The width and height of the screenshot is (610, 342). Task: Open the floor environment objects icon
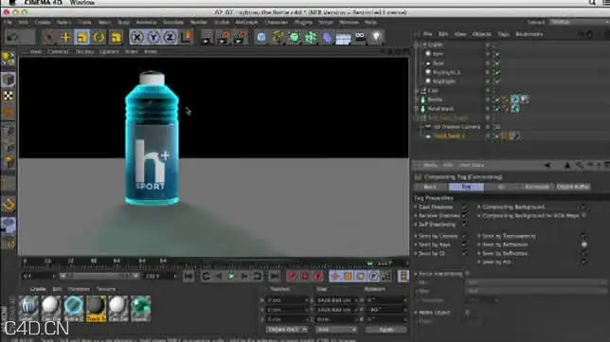pos(343,38)
